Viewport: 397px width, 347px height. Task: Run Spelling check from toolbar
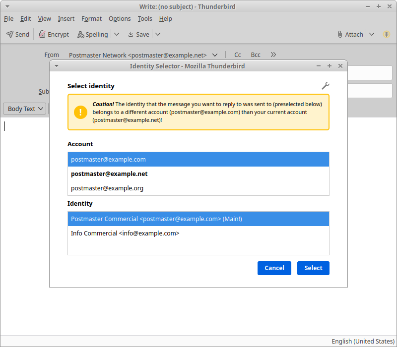93,34
